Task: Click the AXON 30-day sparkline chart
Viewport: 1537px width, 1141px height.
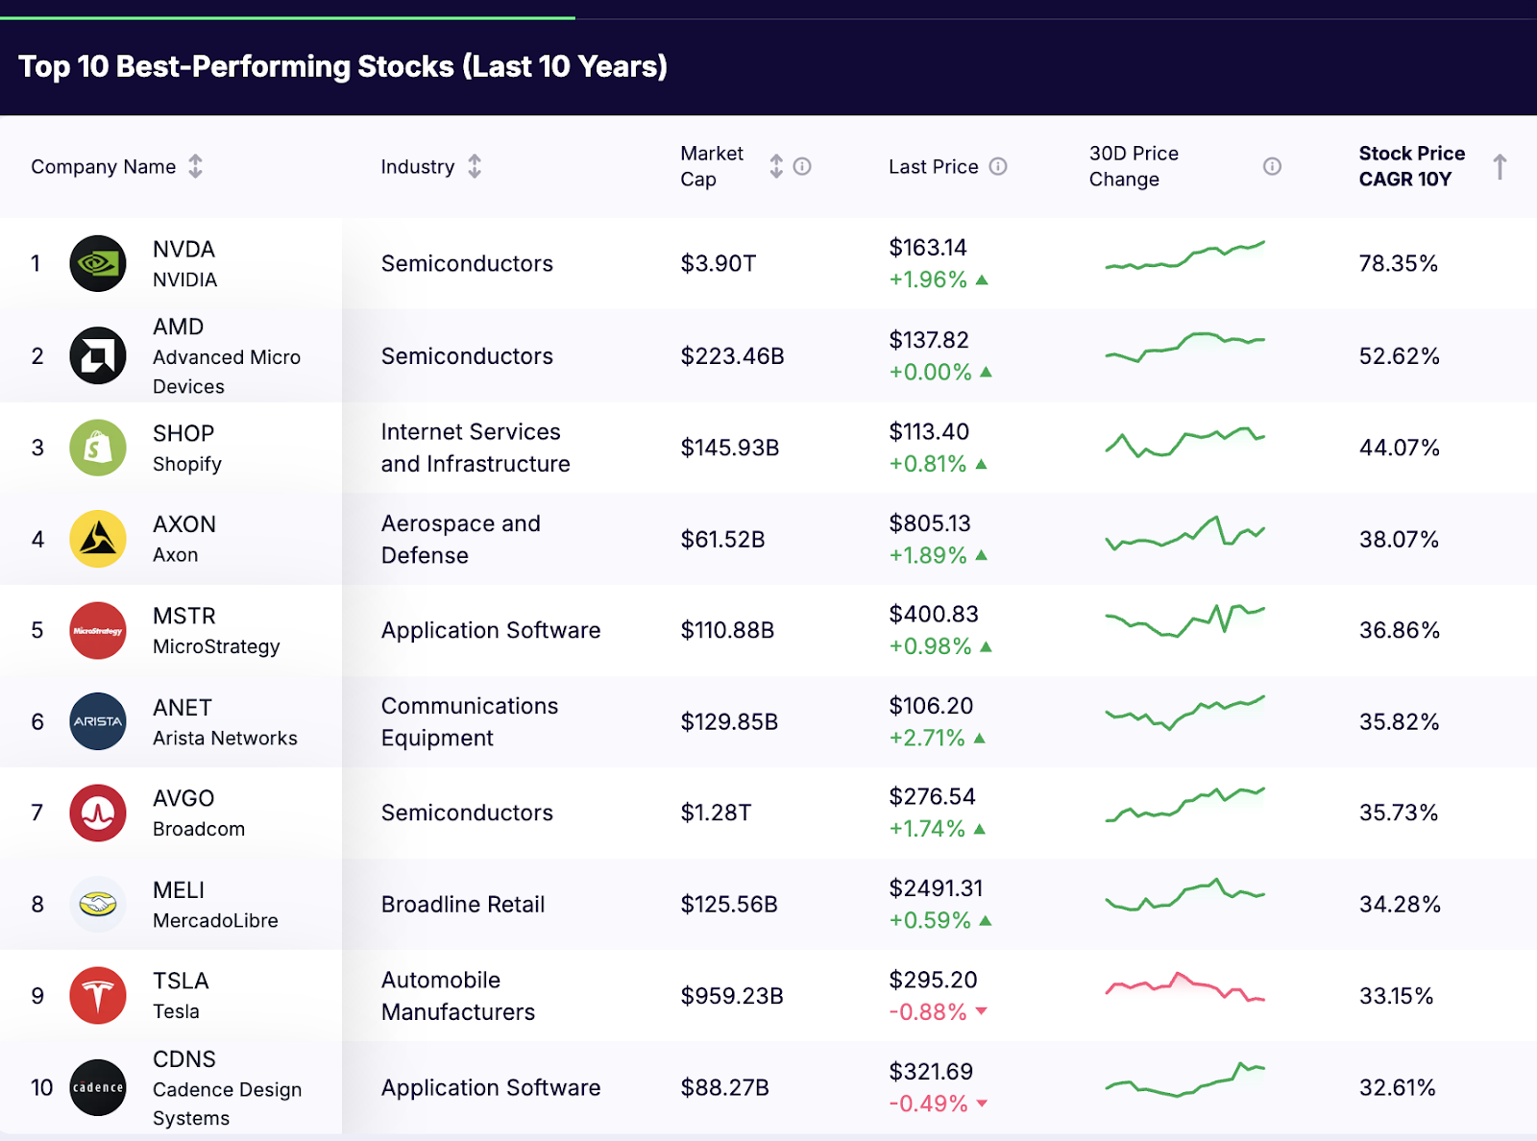Action: (1185, 533)
